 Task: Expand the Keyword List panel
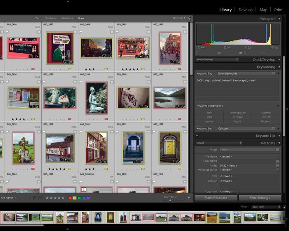pos(279,136)
